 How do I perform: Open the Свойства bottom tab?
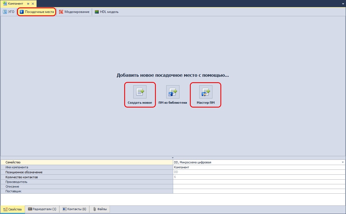tap(13, 209)
